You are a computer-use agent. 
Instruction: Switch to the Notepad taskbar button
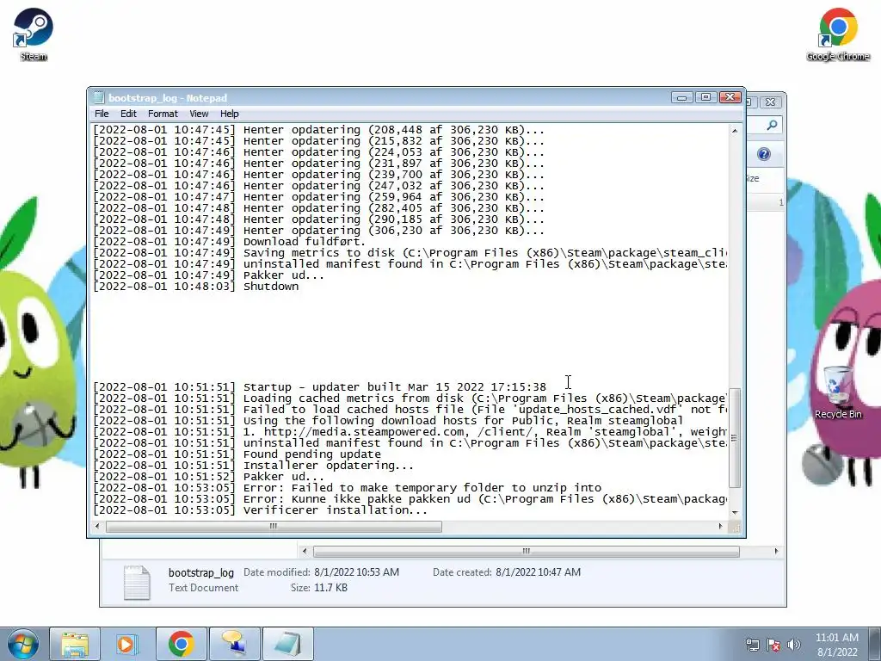[x=287, y=644]
